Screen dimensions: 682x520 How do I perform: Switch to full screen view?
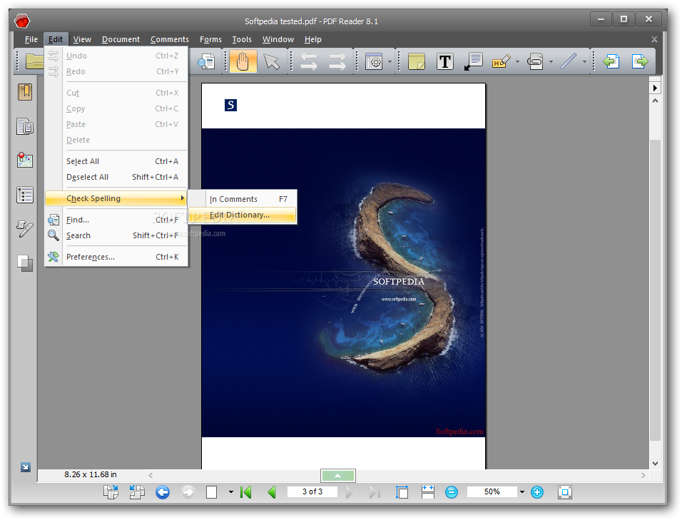pyautogui.click(x=564, y=492)
